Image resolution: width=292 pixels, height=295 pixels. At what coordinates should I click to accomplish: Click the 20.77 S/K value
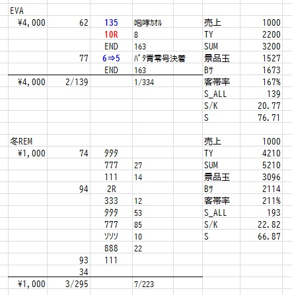[x=269, y=106]
